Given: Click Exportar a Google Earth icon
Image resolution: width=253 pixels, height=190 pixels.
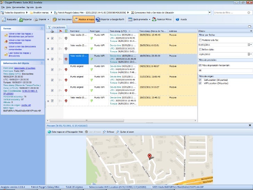Looking at the screenshot, I should 98,19.
